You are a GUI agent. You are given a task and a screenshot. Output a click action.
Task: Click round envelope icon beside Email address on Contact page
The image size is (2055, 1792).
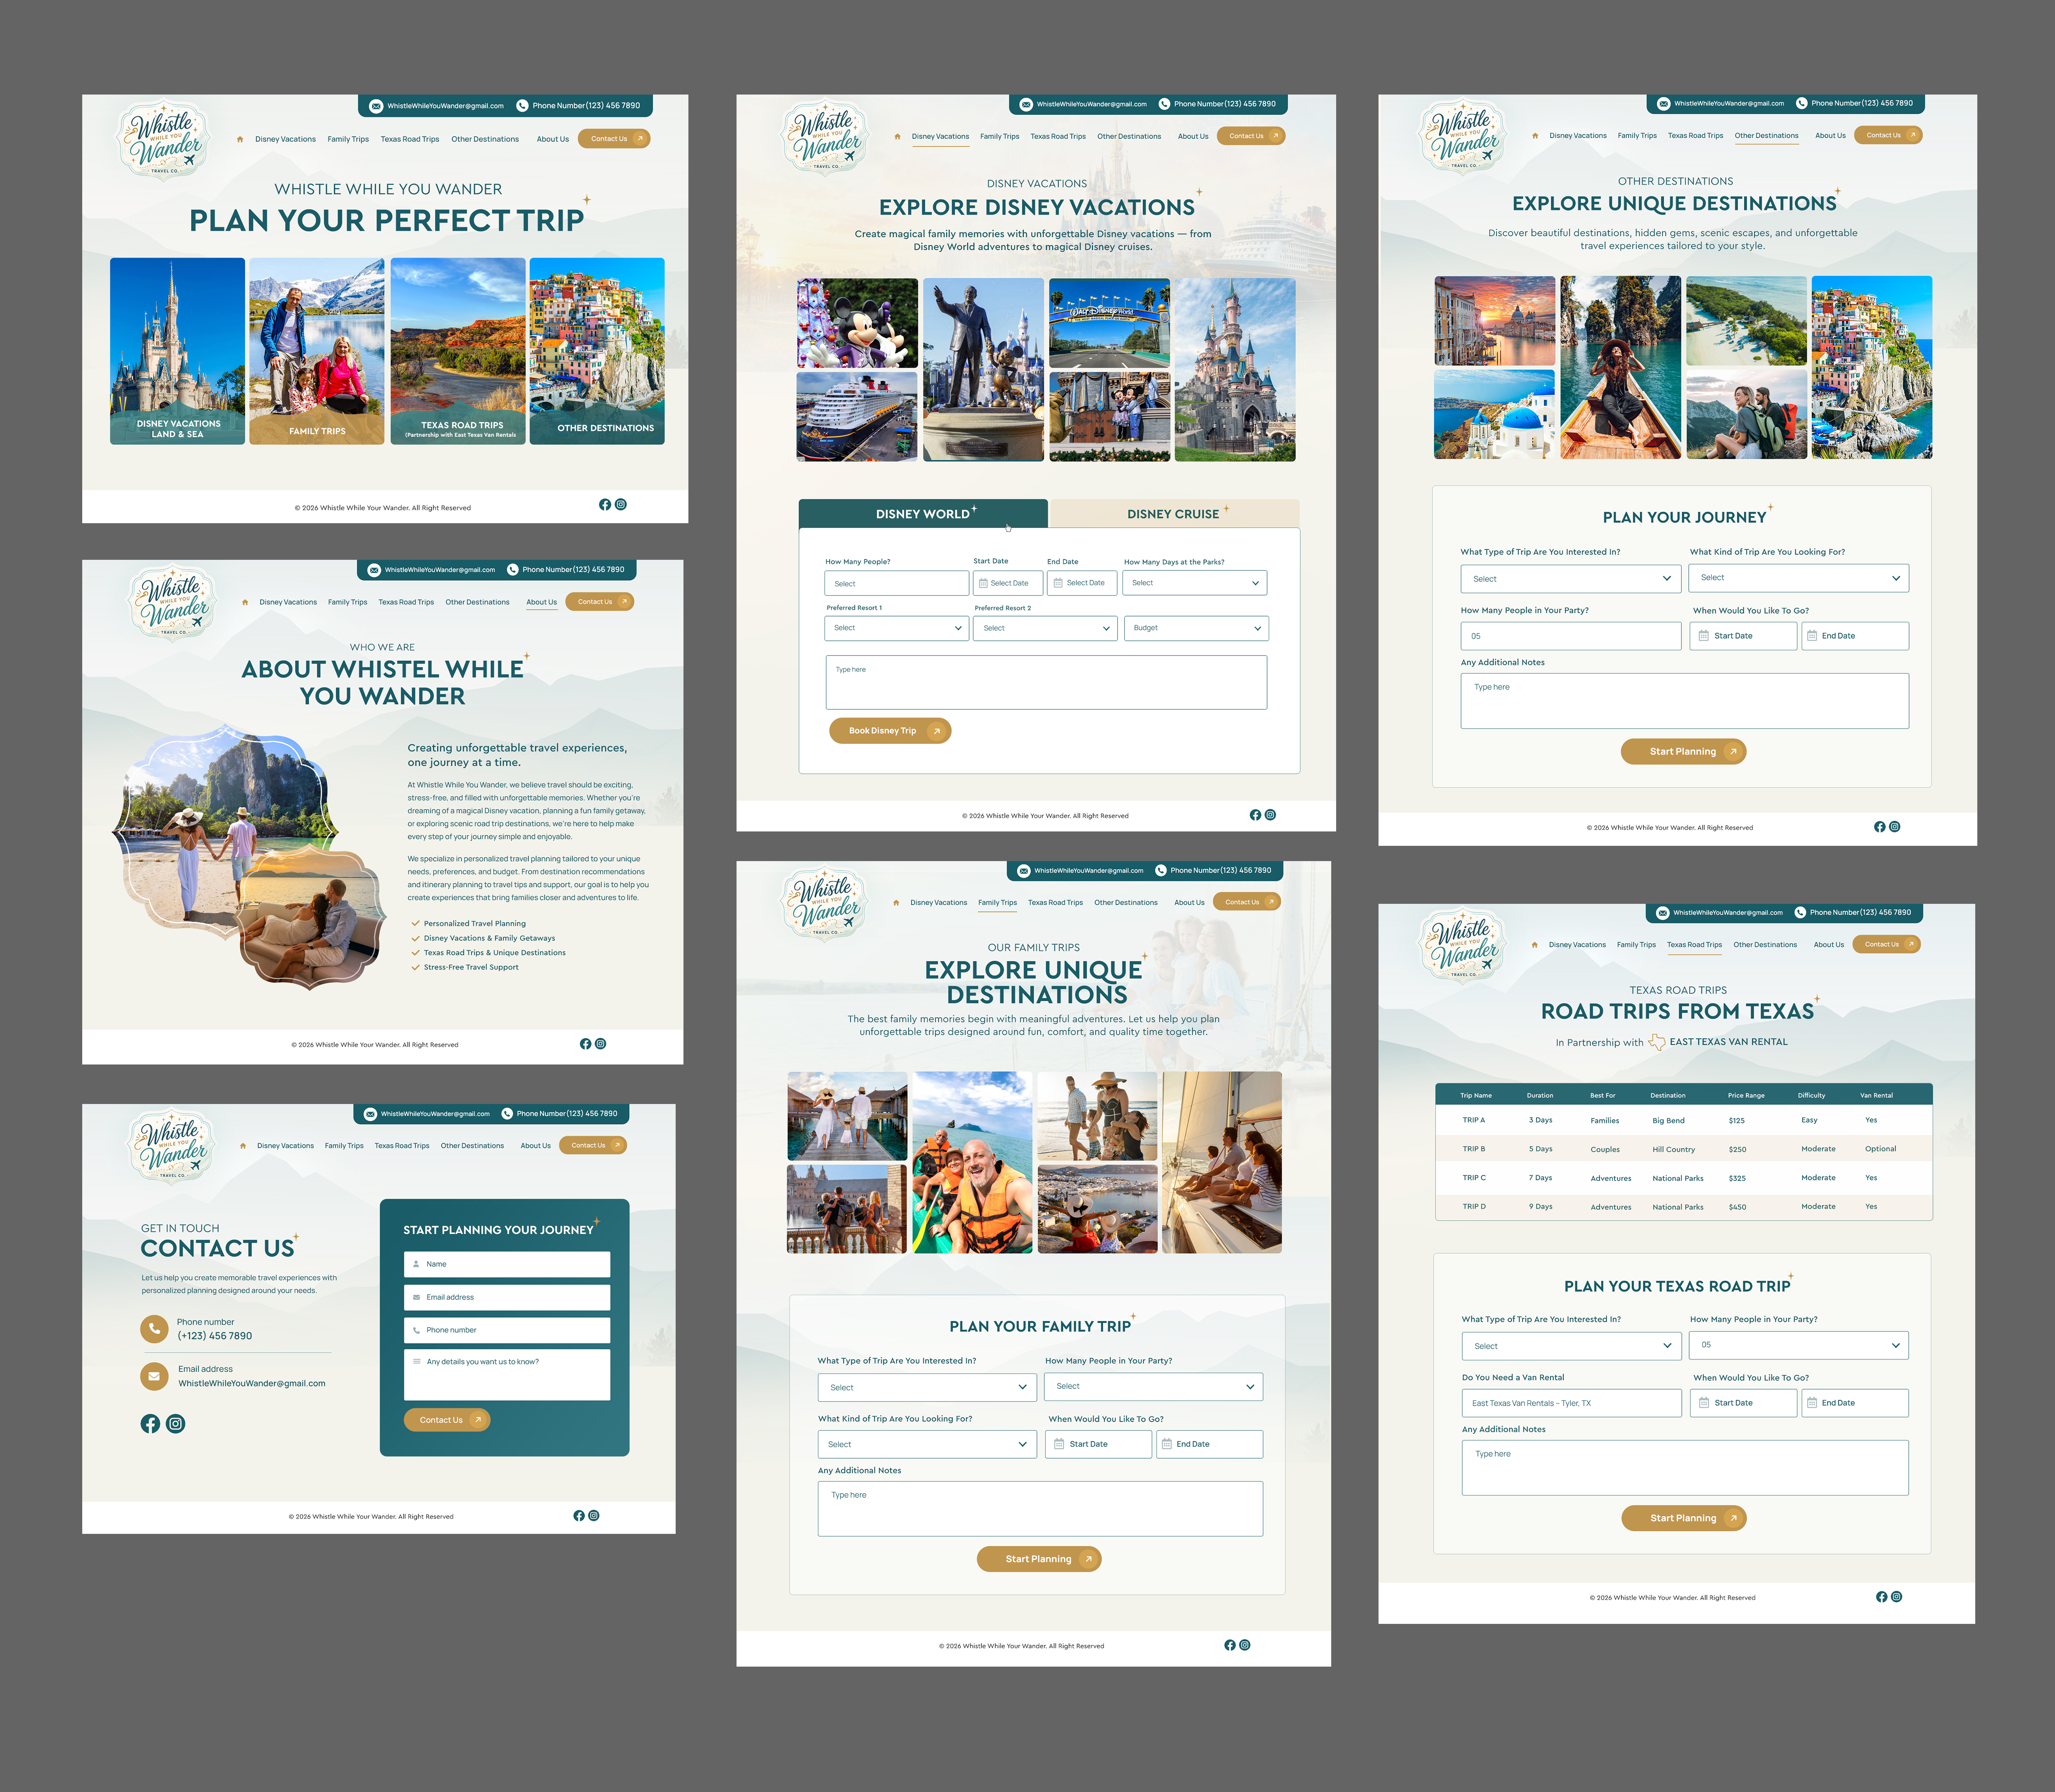tap(154, 1376)
